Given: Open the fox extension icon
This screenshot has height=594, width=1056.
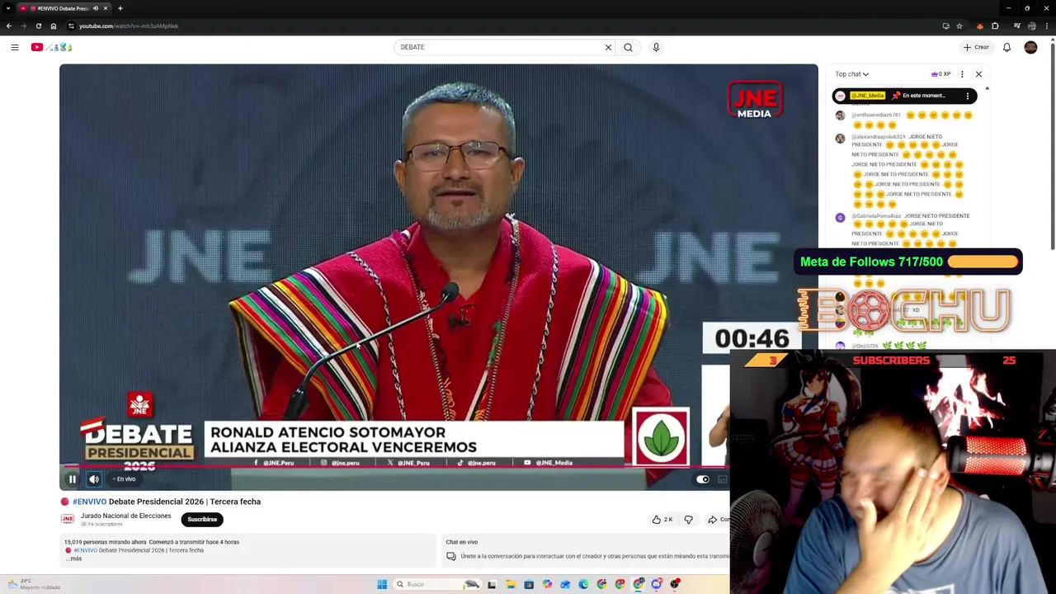Looking at the screenshot, I should click(x=979, y=26).
